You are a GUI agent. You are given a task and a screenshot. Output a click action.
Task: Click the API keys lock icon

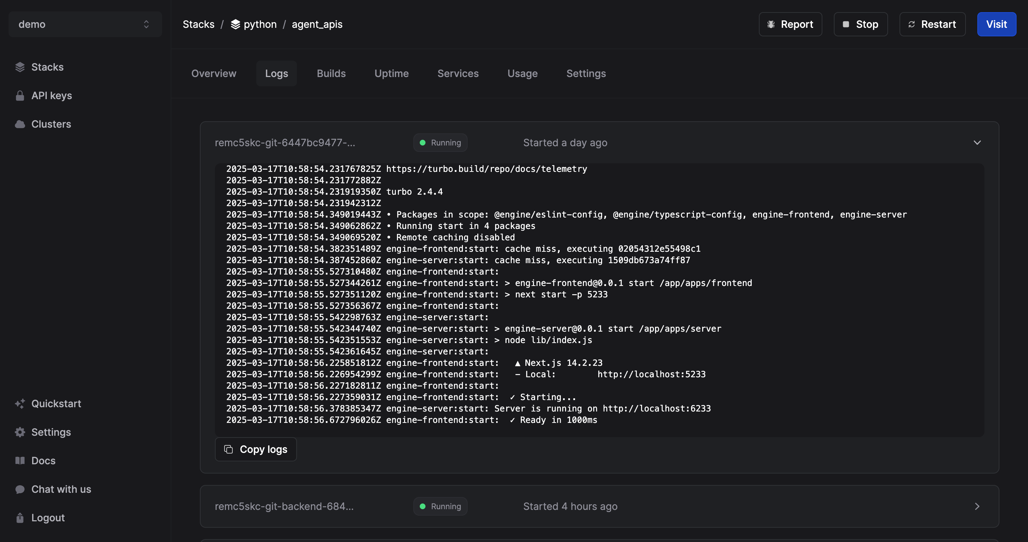click(x=20, y=96)
